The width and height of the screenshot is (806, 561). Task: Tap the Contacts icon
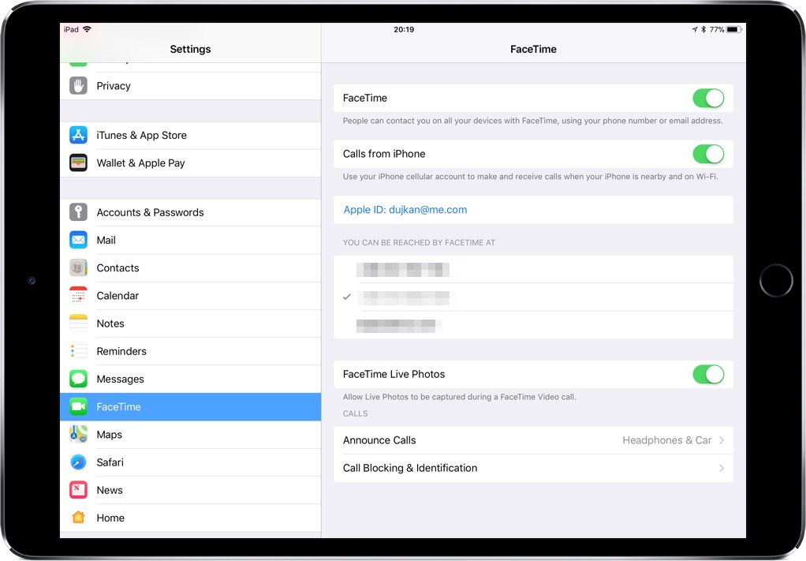tap(78, 268)
